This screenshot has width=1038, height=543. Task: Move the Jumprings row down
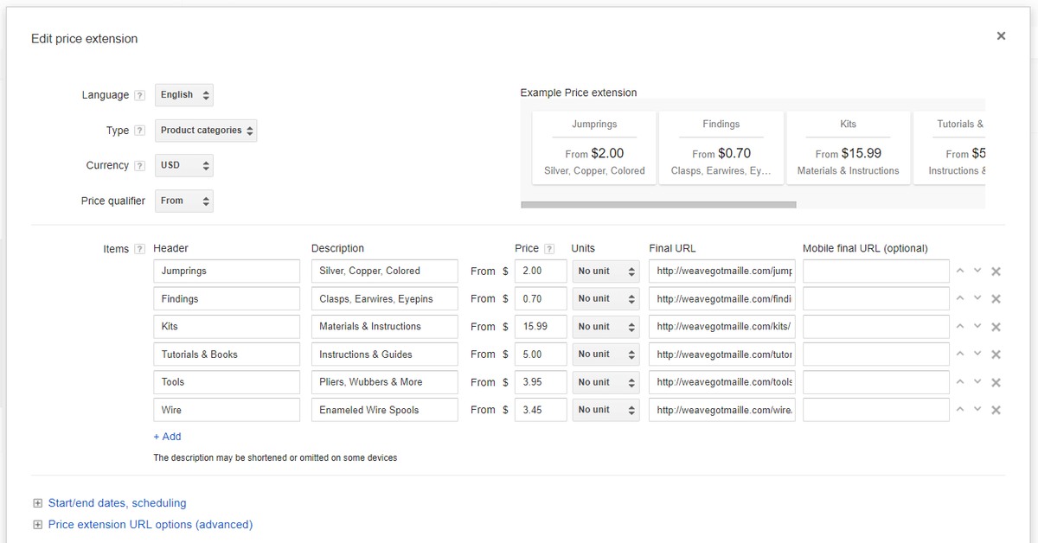click(x=977, y=271)
